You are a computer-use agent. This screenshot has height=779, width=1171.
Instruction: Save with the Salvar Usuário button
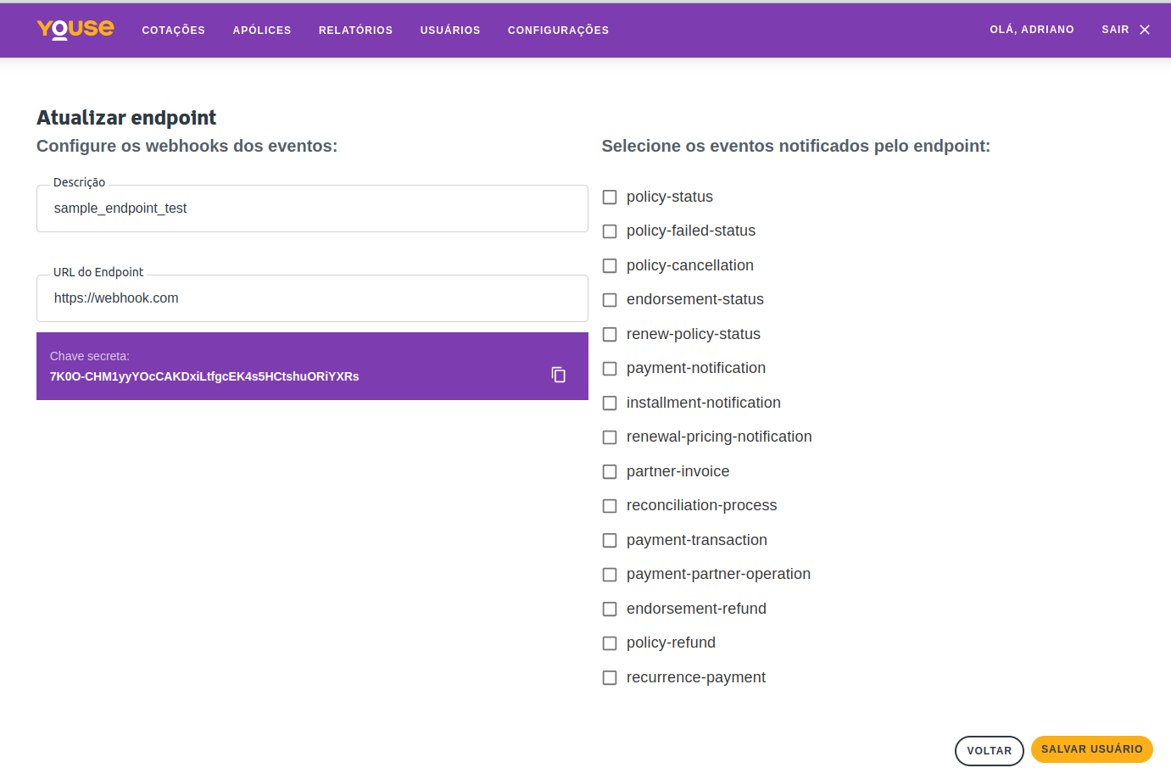click(1092, 749)
